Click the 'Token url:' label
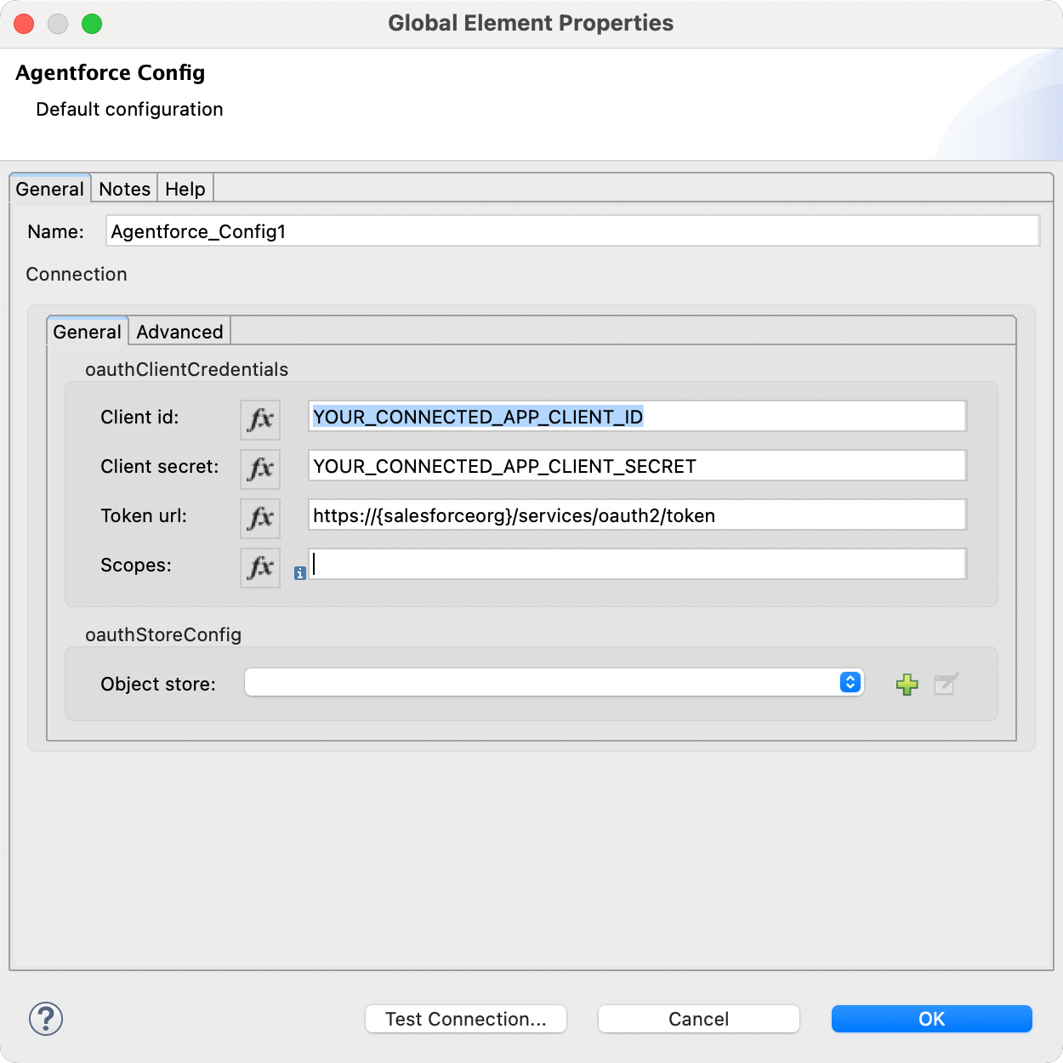 tap(144, 515)
